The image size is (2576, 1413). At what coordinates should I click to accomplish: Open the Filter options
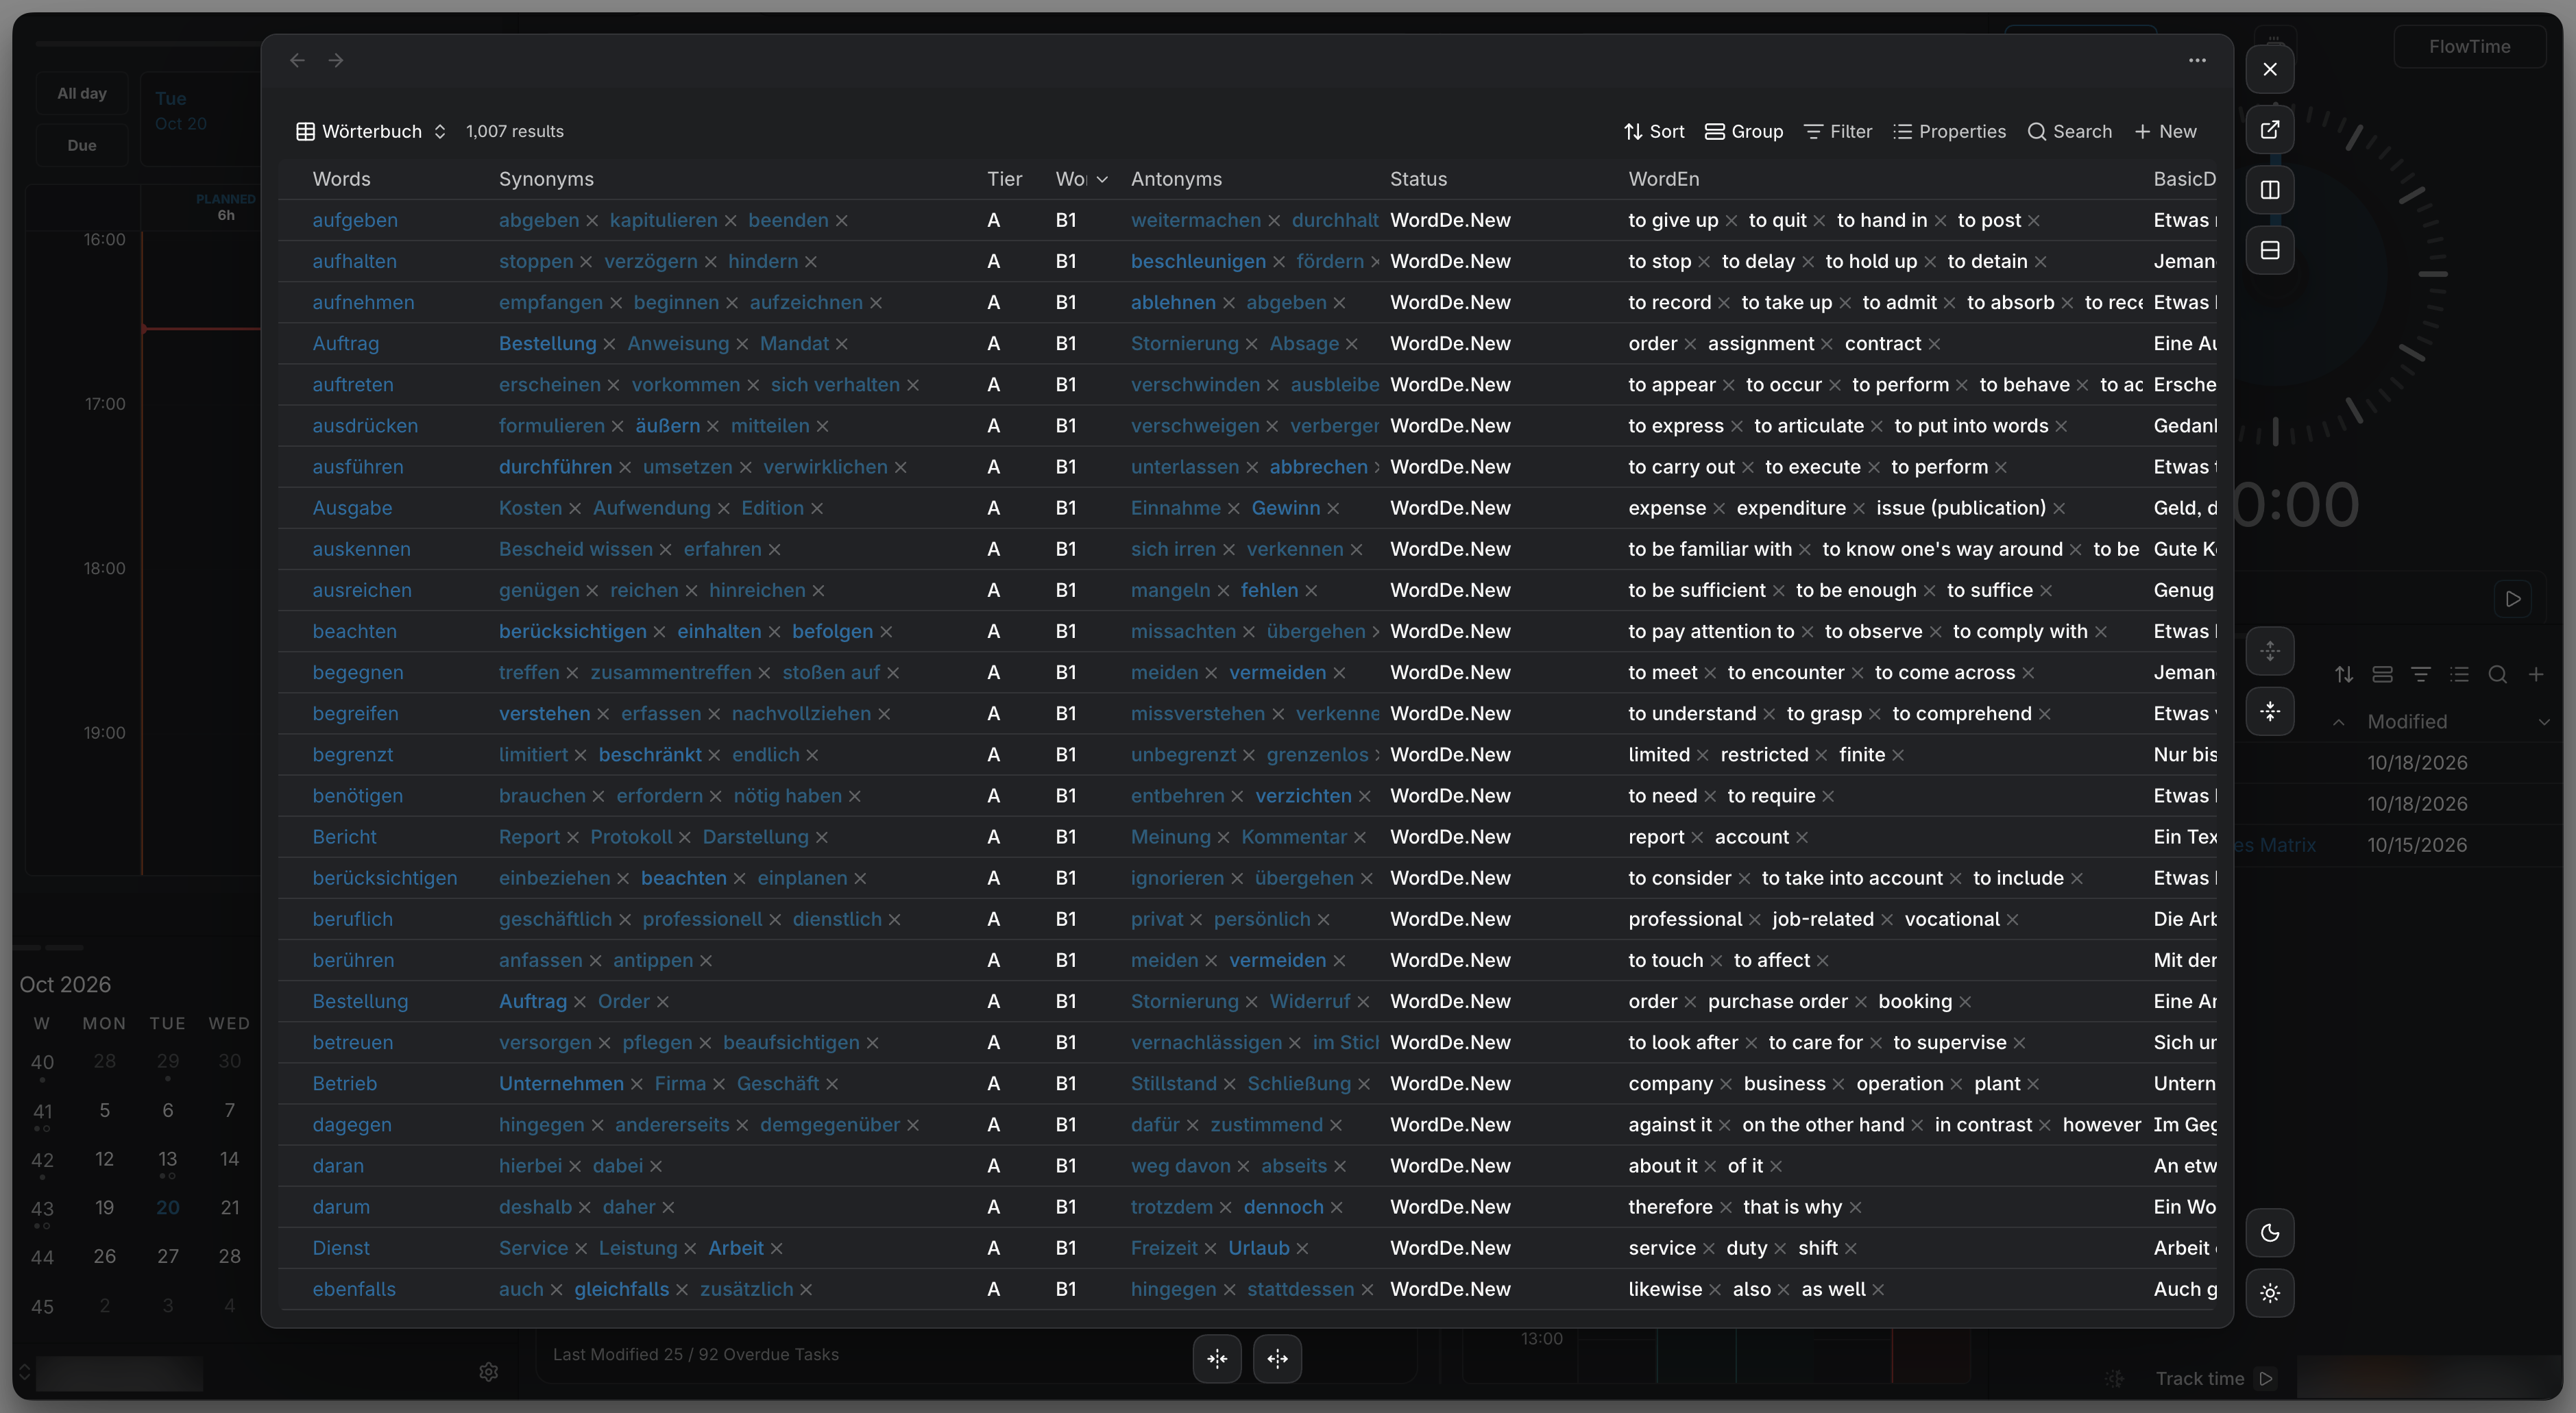[x=1838, y=131]
